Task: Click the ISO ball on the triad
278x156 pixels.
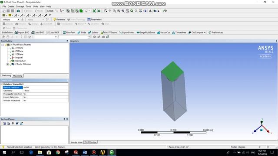Action: click(x=261, y=130)
